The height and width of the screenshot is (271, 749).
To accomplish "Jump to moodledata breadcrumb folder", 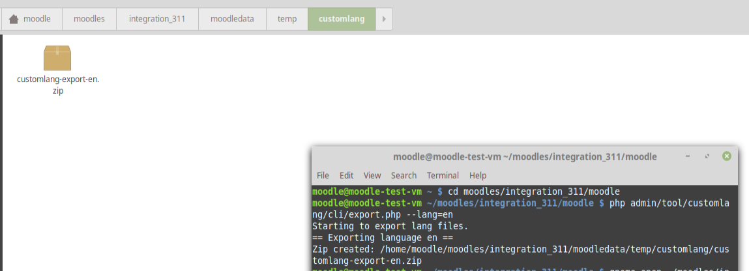I will coord(232,19).
